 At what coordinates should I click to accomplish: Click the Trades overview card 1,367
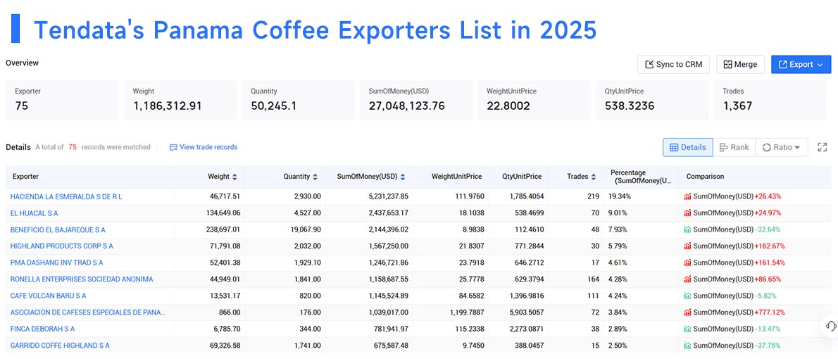tap(770, 101)
